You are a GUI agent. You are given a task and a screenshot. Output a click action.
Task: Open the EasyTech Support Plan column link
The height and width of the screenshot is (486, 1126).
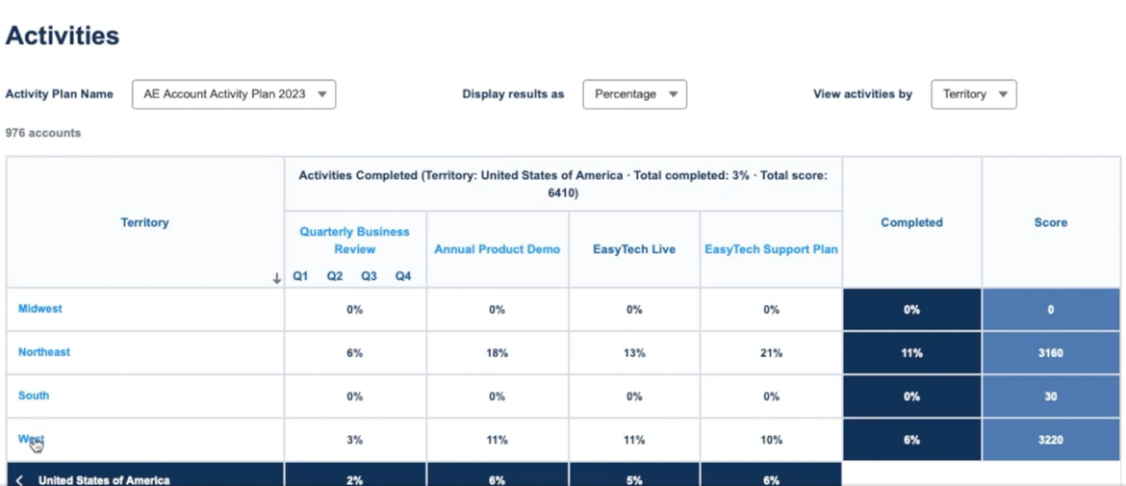pos(771,249)
